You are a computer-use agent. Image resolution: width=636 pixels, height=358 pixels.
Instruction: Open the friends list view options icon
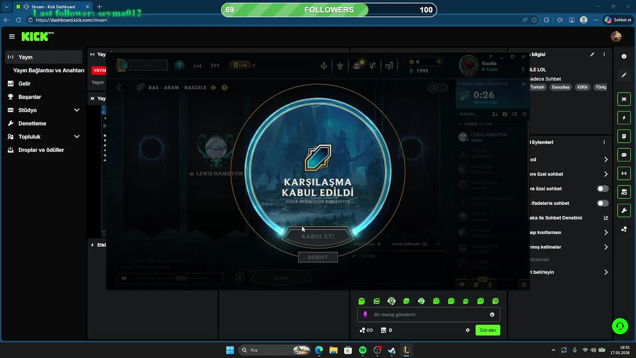tap(515, 114)
